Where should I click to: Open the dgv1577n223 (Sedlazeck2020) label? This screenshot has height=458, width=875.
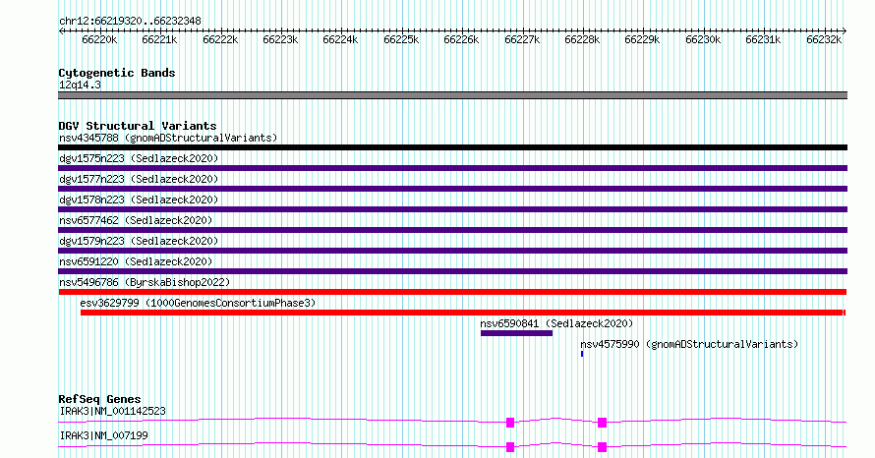pos(139,179)
